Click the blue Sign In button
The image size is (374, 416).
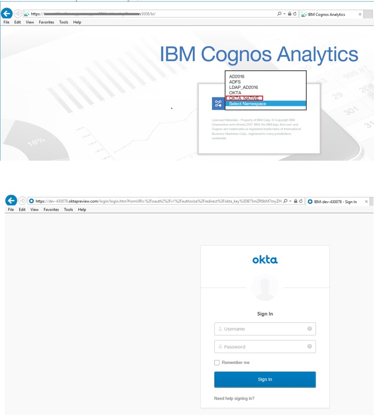[x=265, y=379]
